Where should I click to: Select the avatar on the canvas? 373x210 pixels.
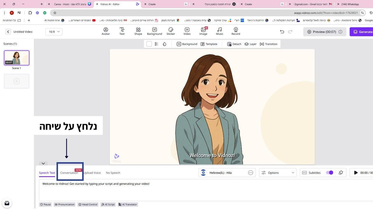pyautogui.click(x=209, y=109)
